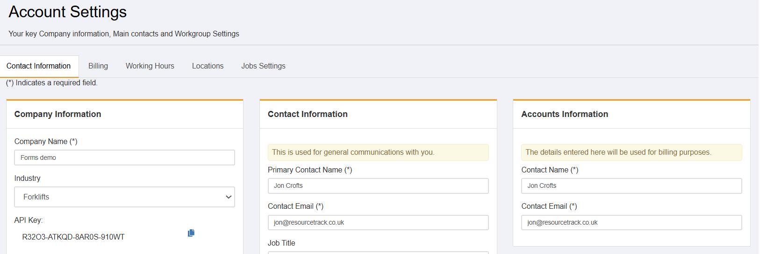The height and width of the screenshot is (254, 760).
Task: Open the Industry dropdown showing Forklifts
Action: 124,197
